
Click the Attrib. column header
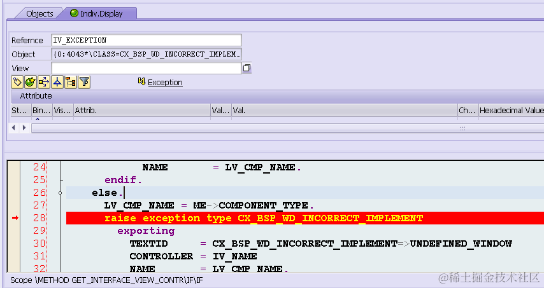[x=142, y=111]
